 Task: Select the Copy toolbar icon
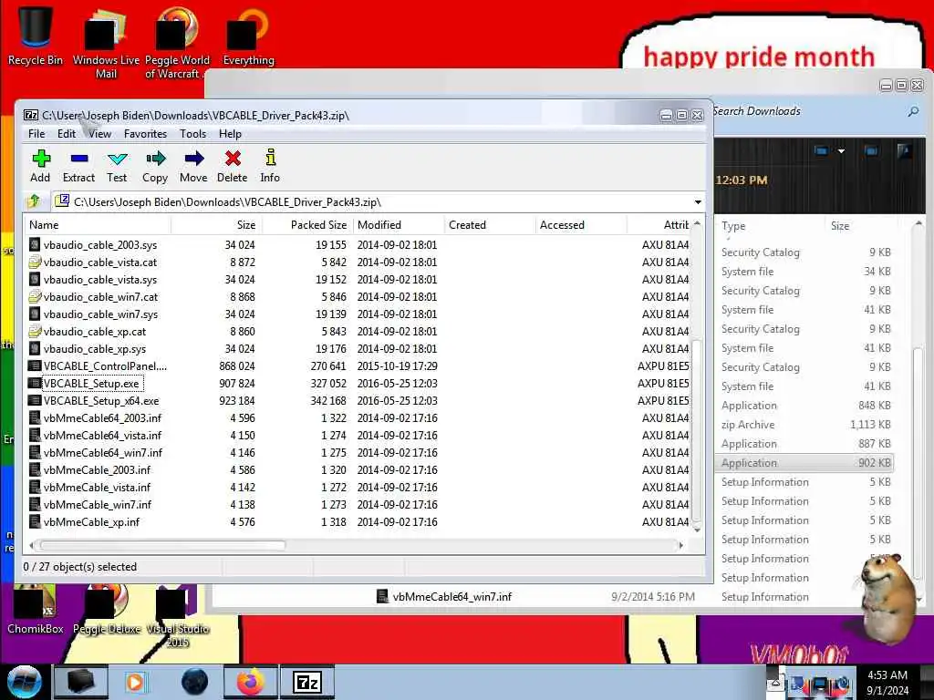coord(155,166)
